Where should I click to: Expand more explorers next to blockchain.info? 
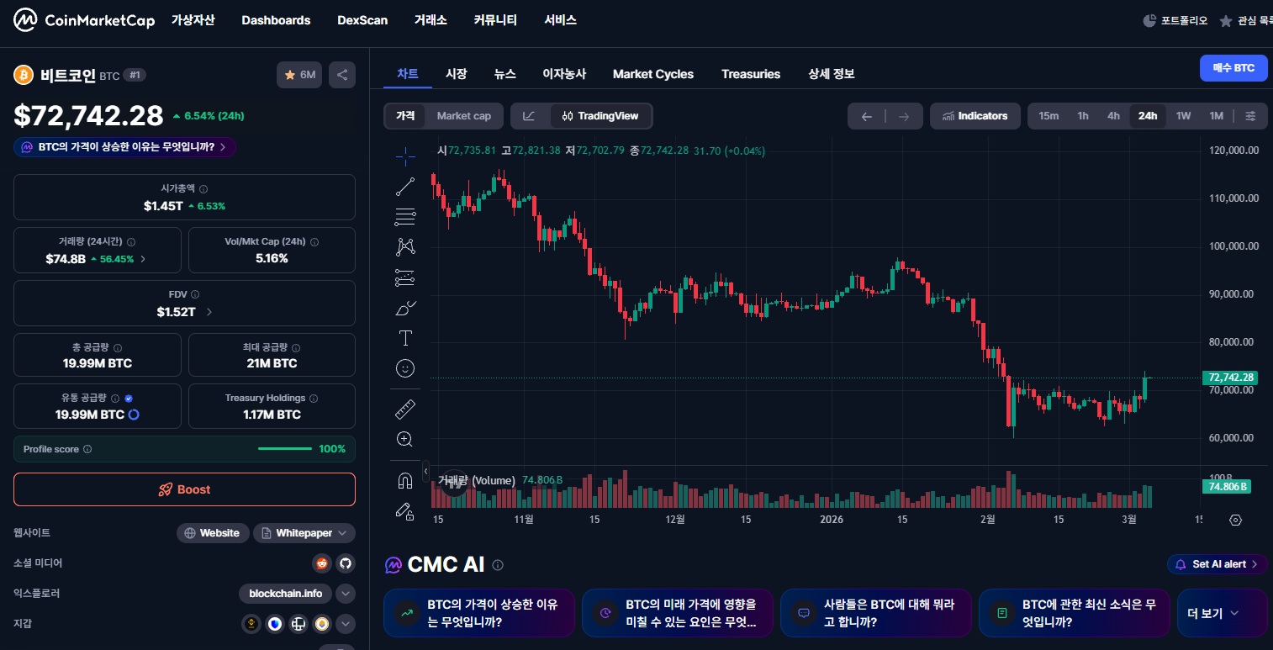pos(346,594)
